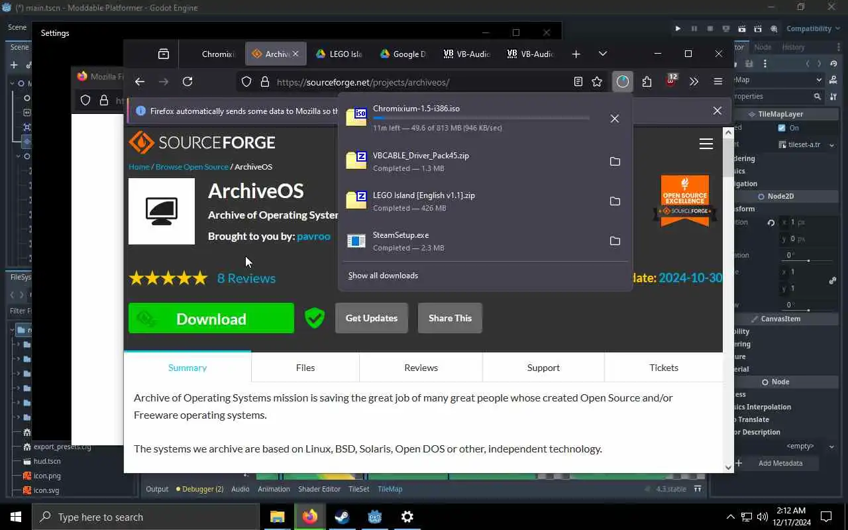Toggle the Firefox downloads panel button

(x=623, y=81)
